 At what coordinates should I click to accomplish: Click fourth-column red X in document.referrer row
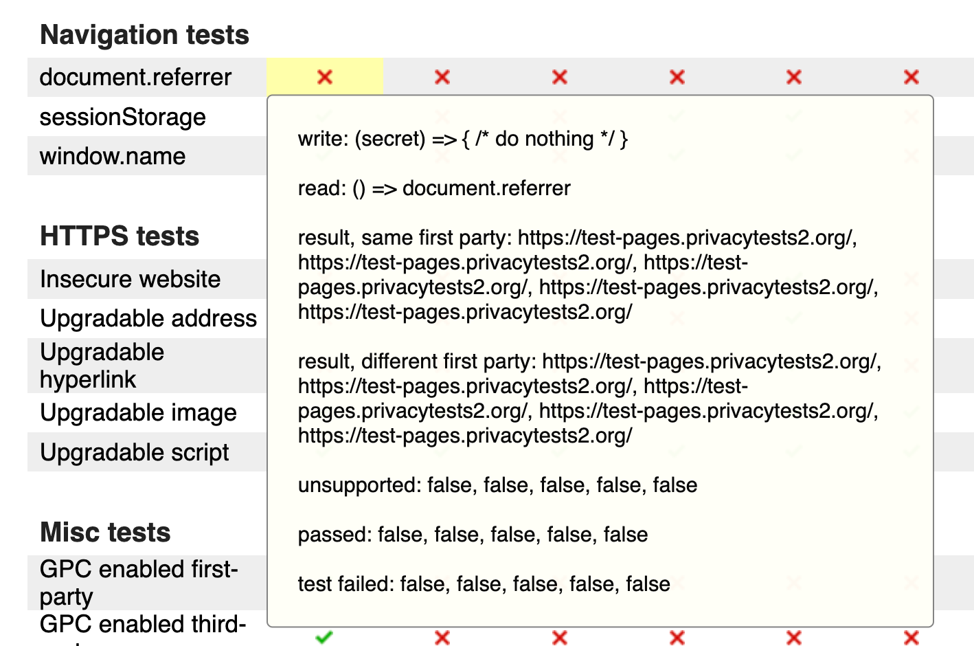click(x=677, y=77)
